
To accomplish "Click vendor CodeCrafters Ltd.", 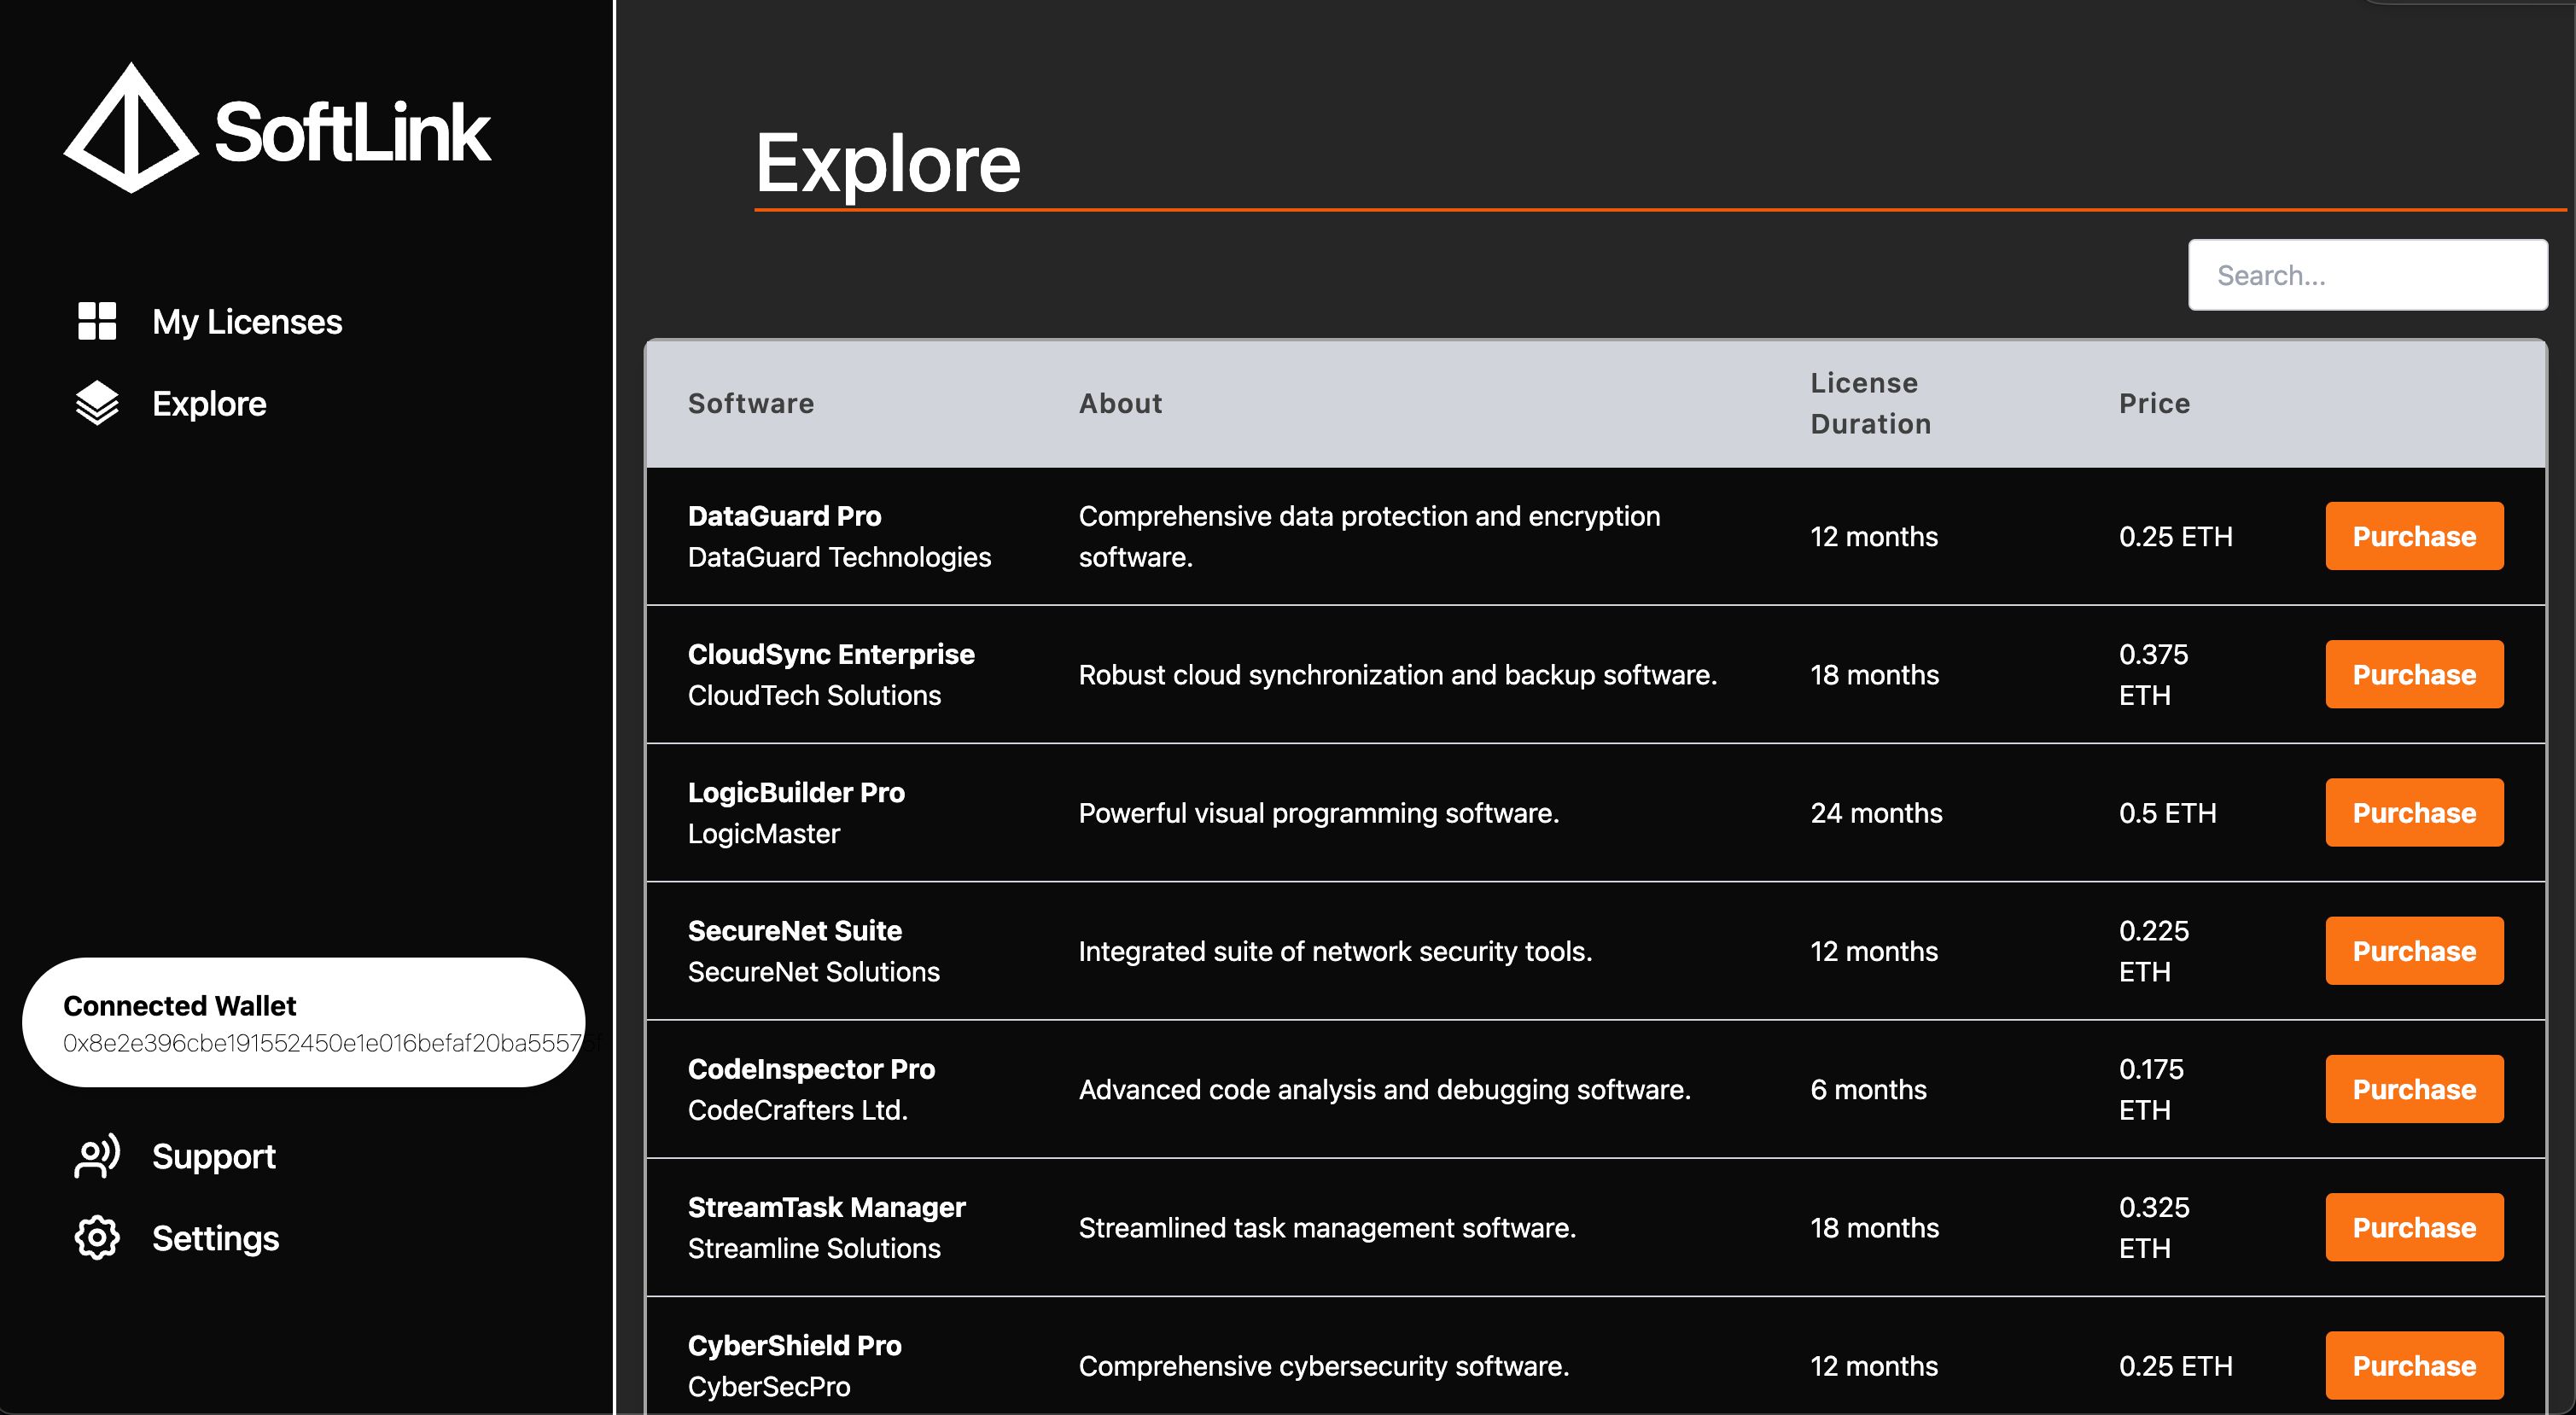I will 797,1110.
